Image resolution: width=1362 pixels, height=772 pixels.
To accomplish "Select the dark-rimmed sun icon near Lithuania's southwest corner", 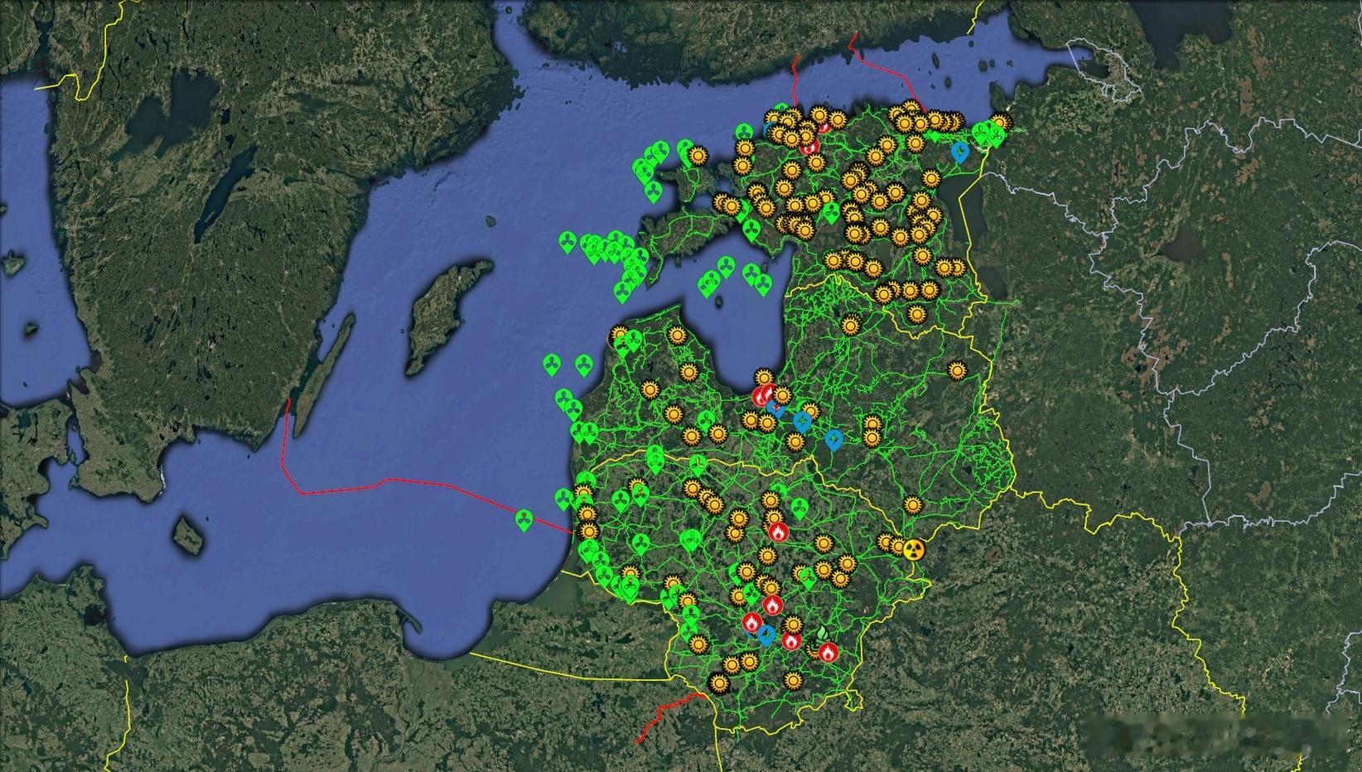I will pos(718,683).
